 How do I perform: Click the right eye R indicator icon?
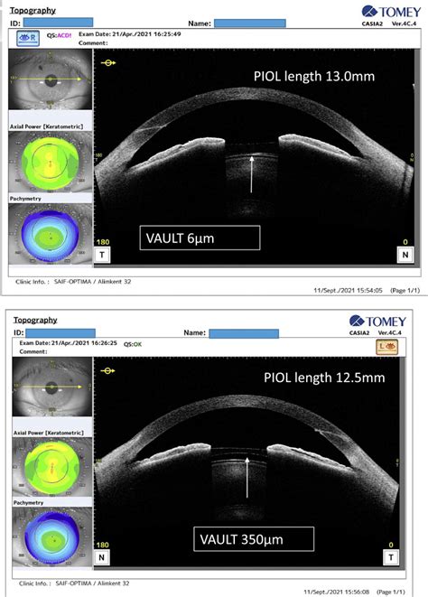tap(28, 38)
